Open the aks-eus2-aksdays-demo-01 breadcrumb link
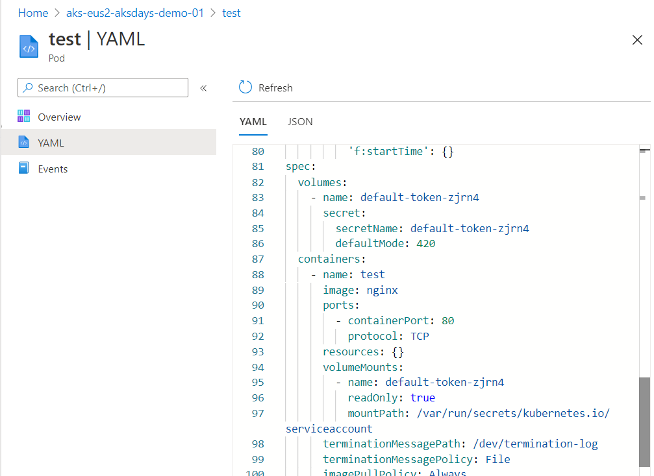This screenshot has height=476, width=654. click(x=135, y=13)
